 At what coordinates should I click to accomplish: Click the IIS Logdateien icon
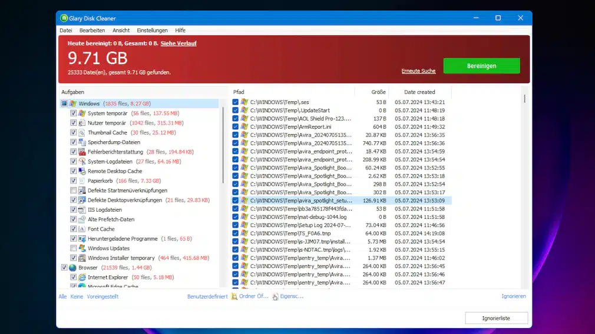pos(82,210)
